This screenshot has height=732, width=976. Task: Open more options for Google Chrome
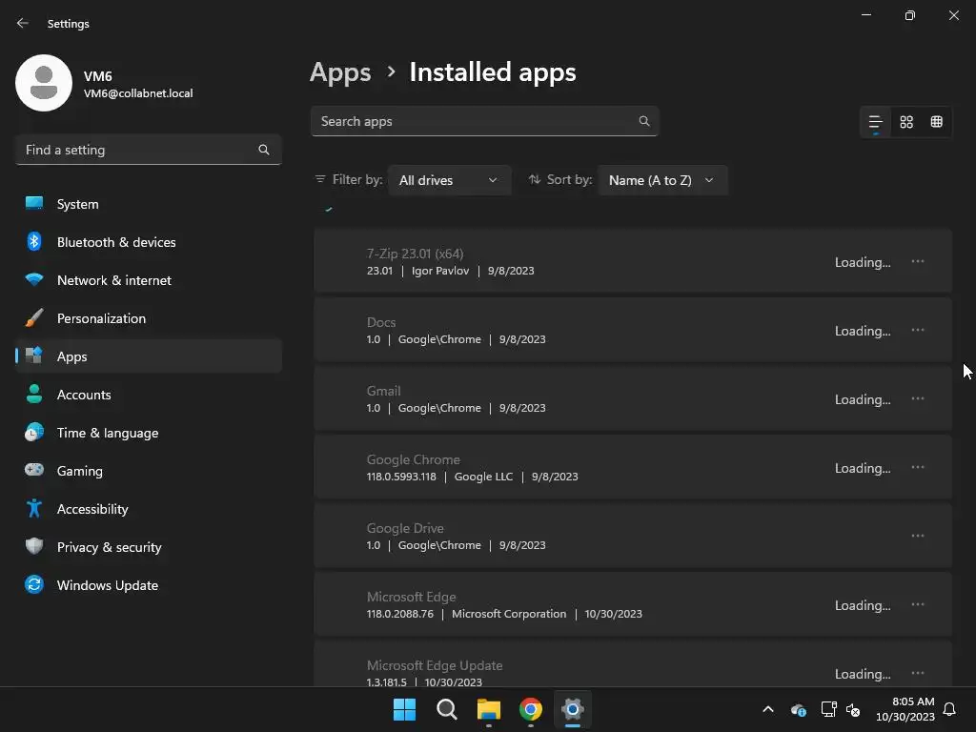point(918,467)
